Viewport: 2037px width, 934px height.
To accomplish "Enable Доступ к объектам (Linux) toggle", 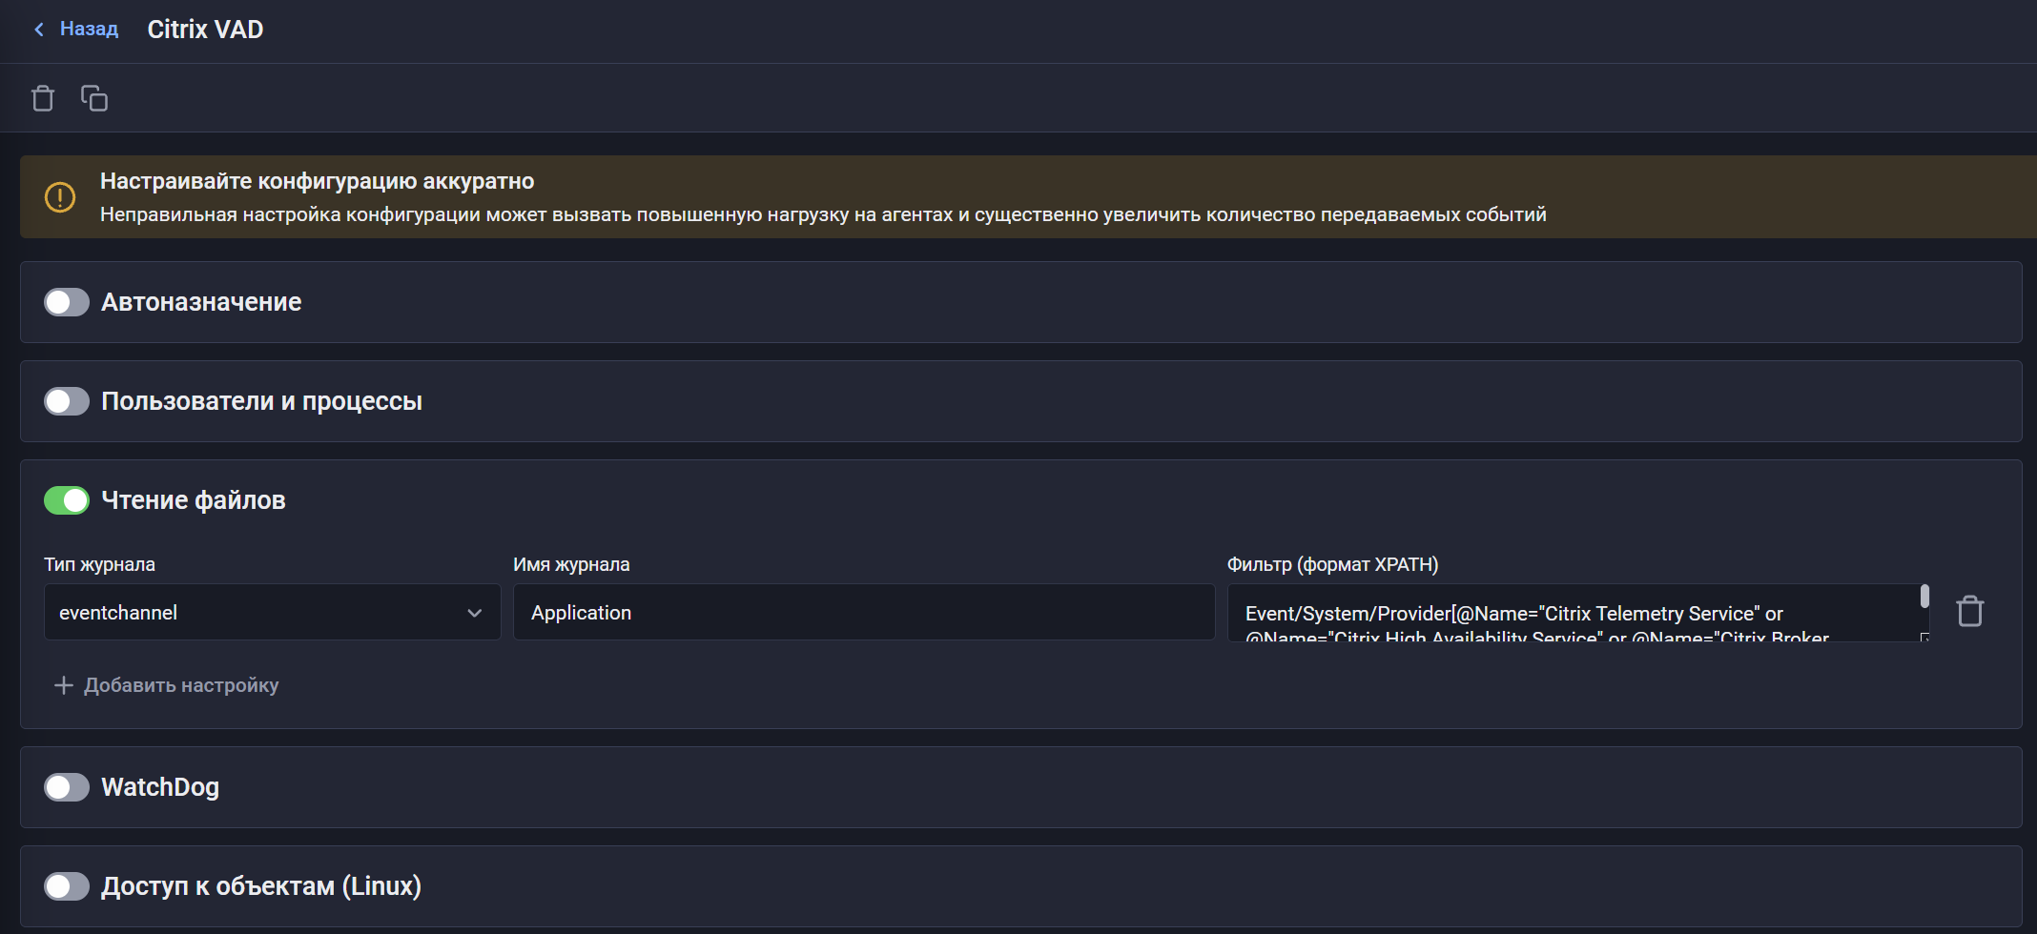I will (x=67, y=886).
